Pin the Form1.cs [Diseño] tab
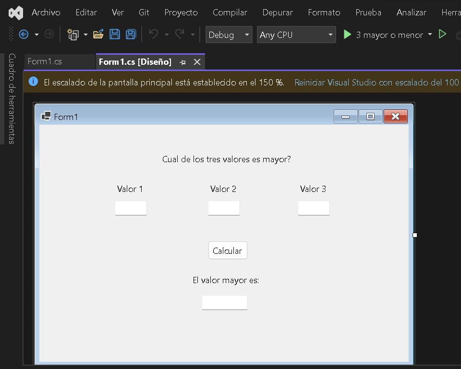 (x=182, y=62)
